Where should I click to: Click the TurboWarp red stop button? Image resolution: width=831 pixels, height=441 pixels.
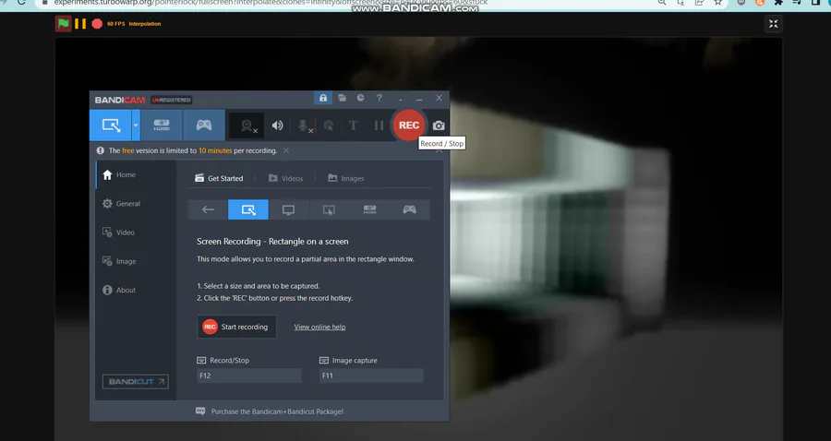tap(97, 24)
